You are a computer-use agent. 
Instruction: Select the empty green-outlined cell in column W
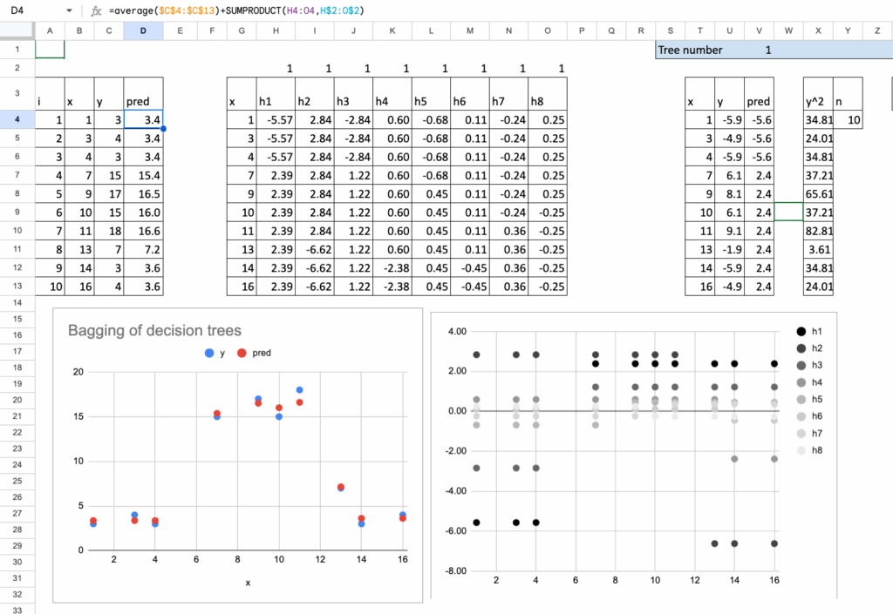click(788, 211)
